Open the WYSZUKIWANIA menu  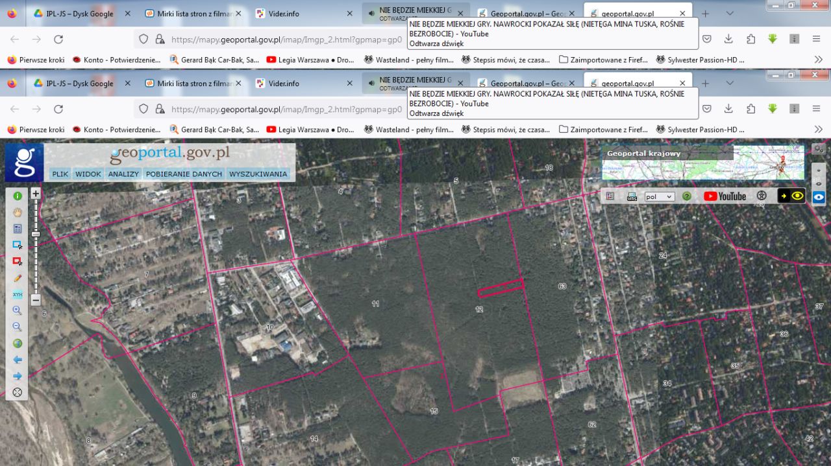(x=258, y=174)
